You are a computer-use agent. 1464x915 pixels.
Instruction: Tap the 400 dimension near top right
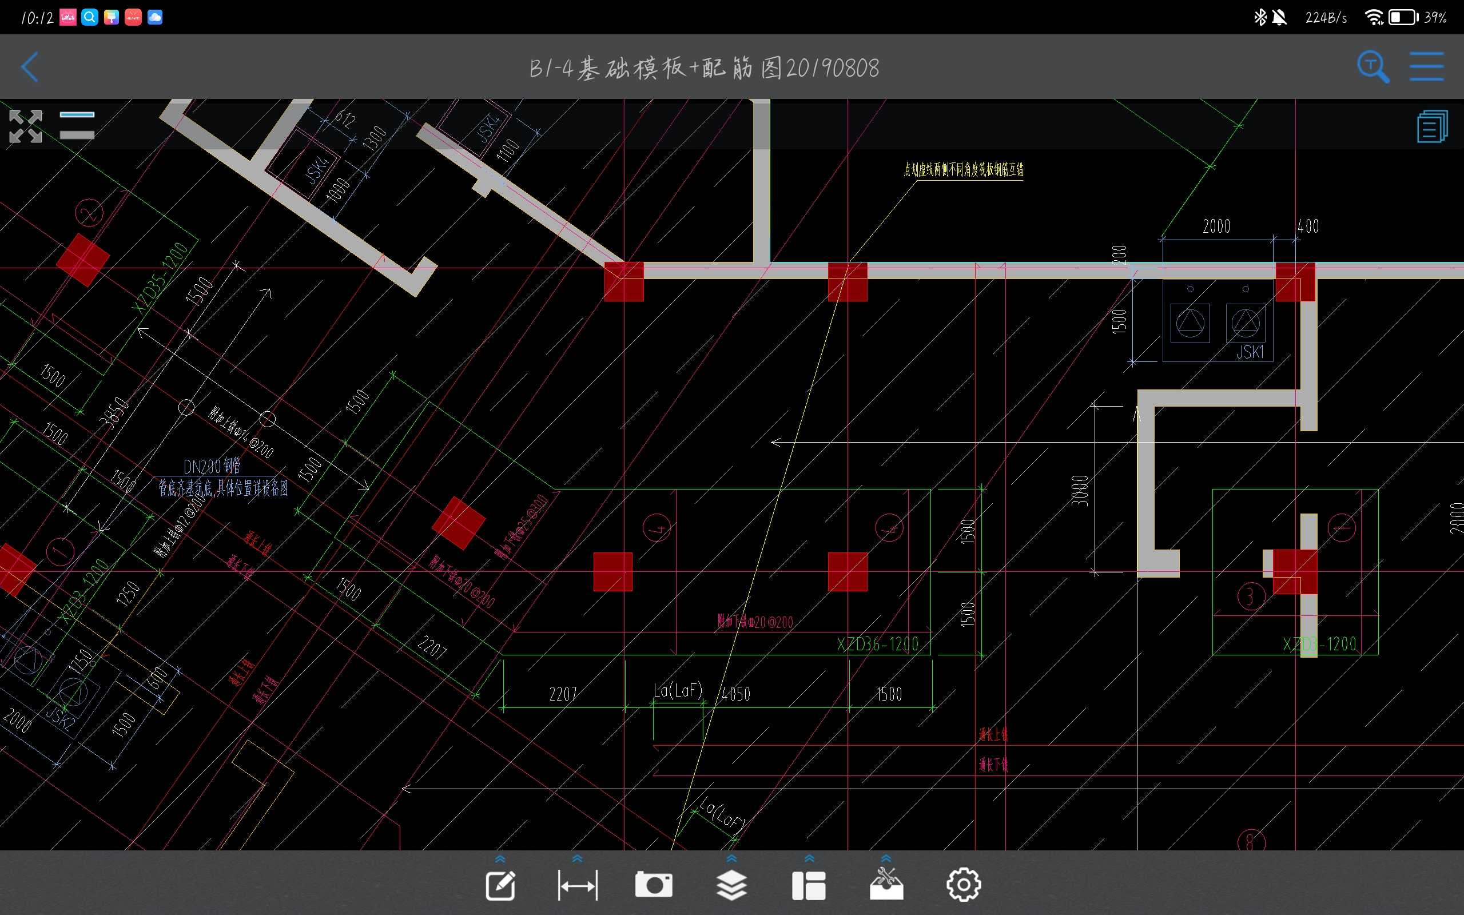tap(1308, 227)
